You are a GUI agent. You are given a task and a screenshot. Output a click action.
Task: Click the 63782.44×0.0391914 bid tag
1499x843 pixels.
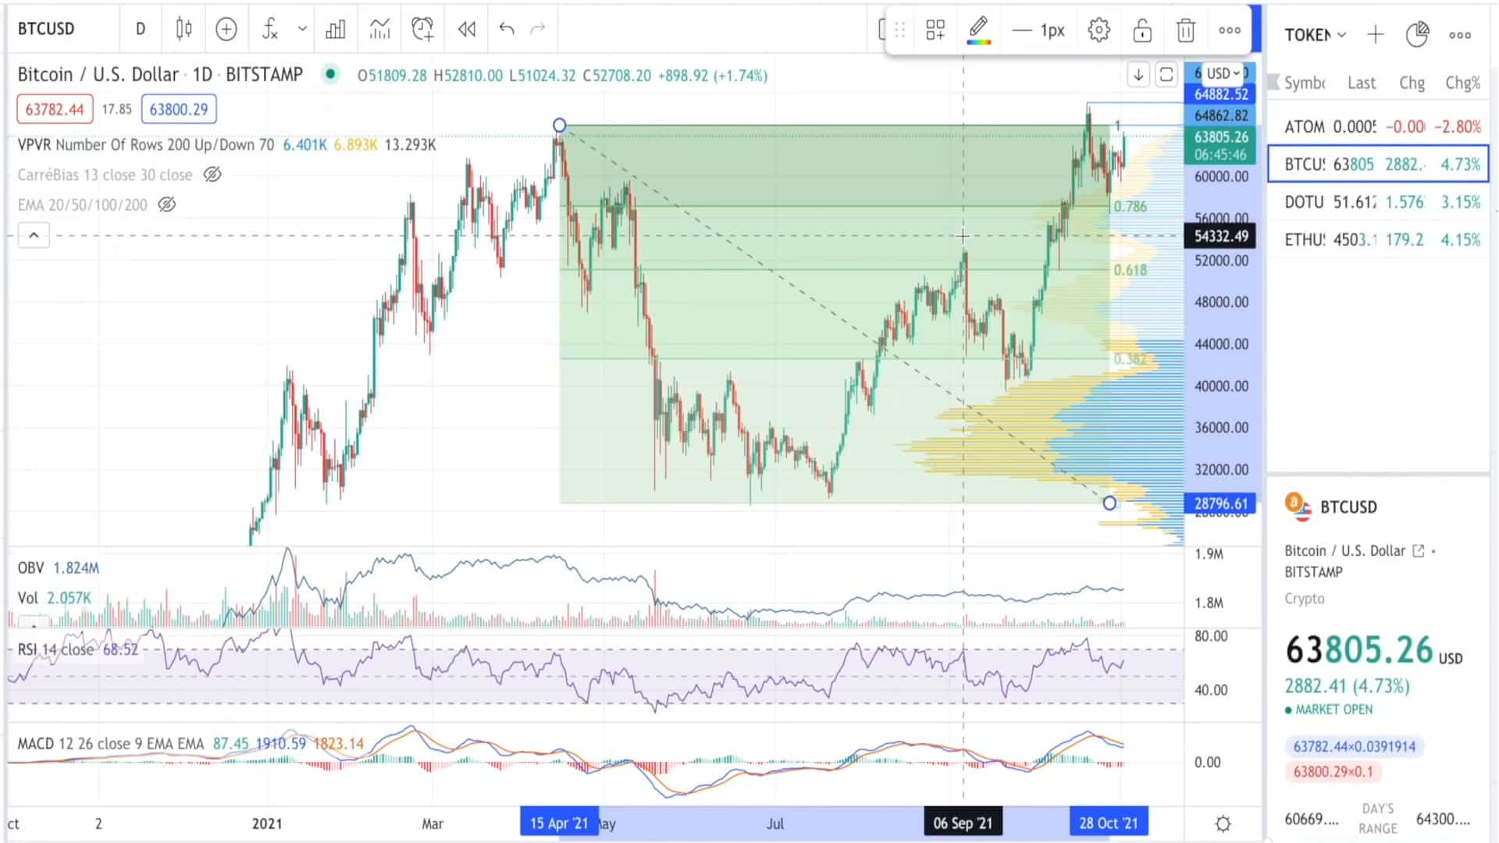click(x=1354, y=746)
